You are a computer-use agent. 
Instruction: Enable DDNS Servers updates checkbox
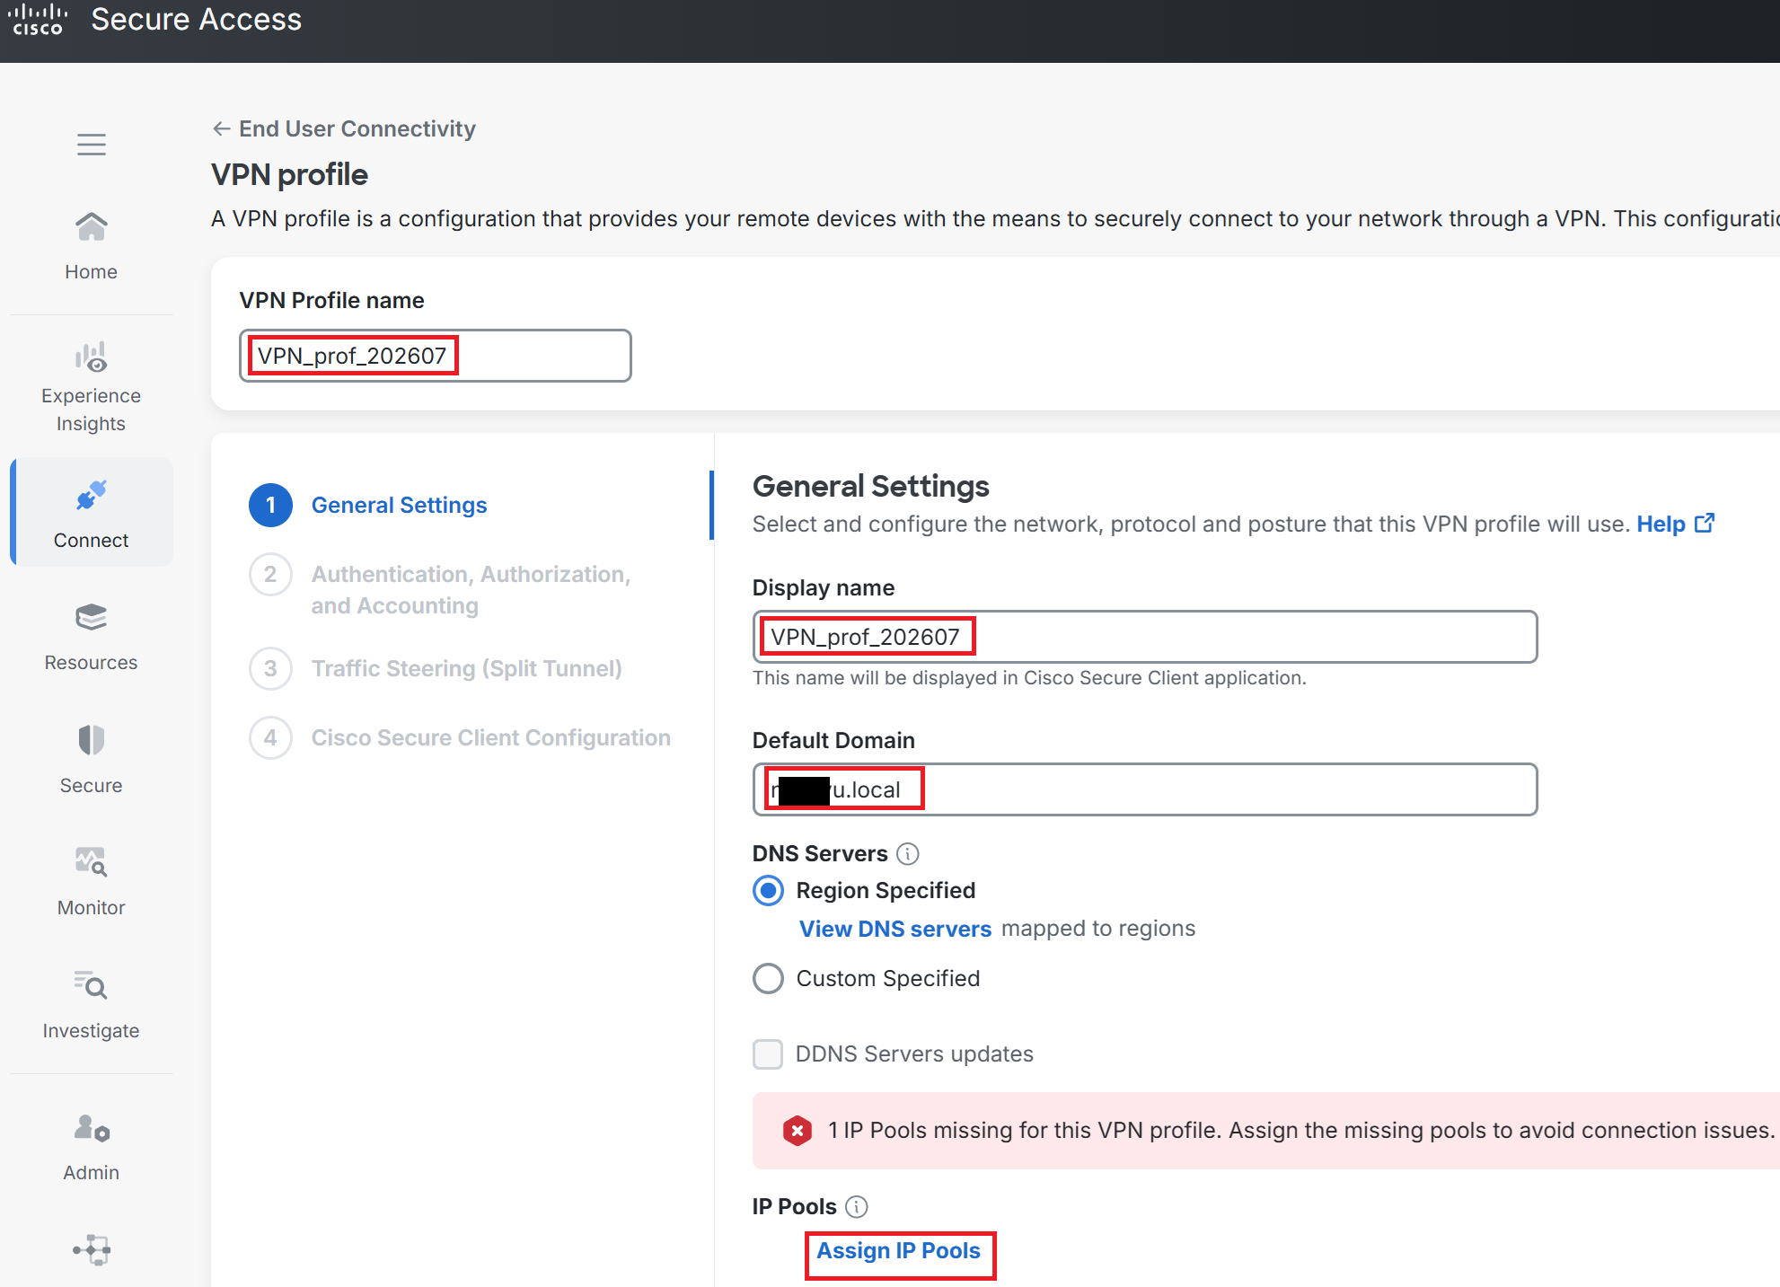768,1054
